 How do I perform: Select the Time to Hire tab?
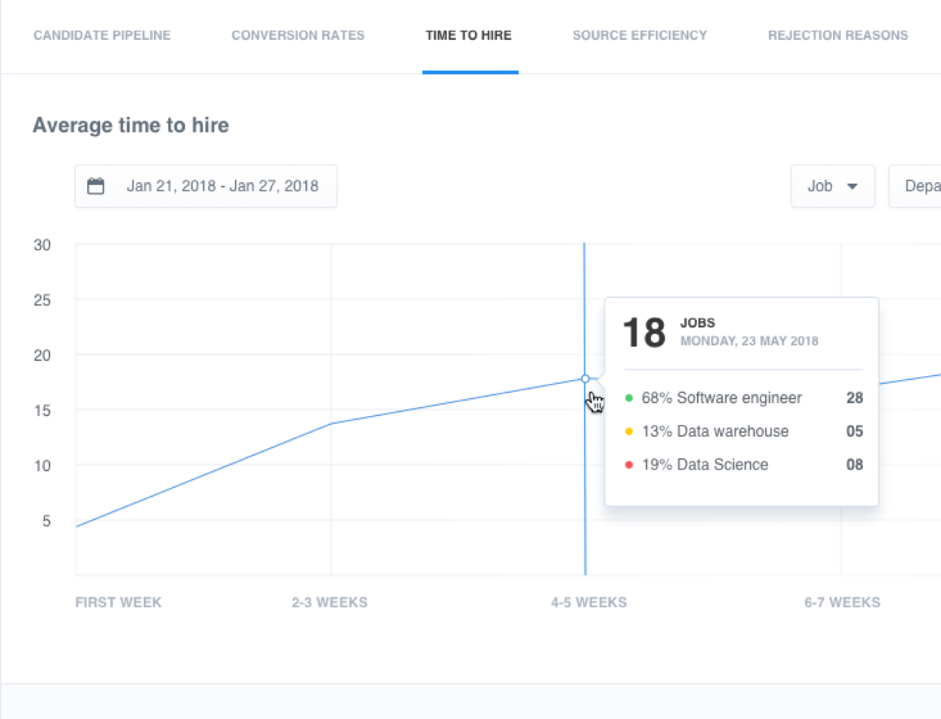coord(469,35)
